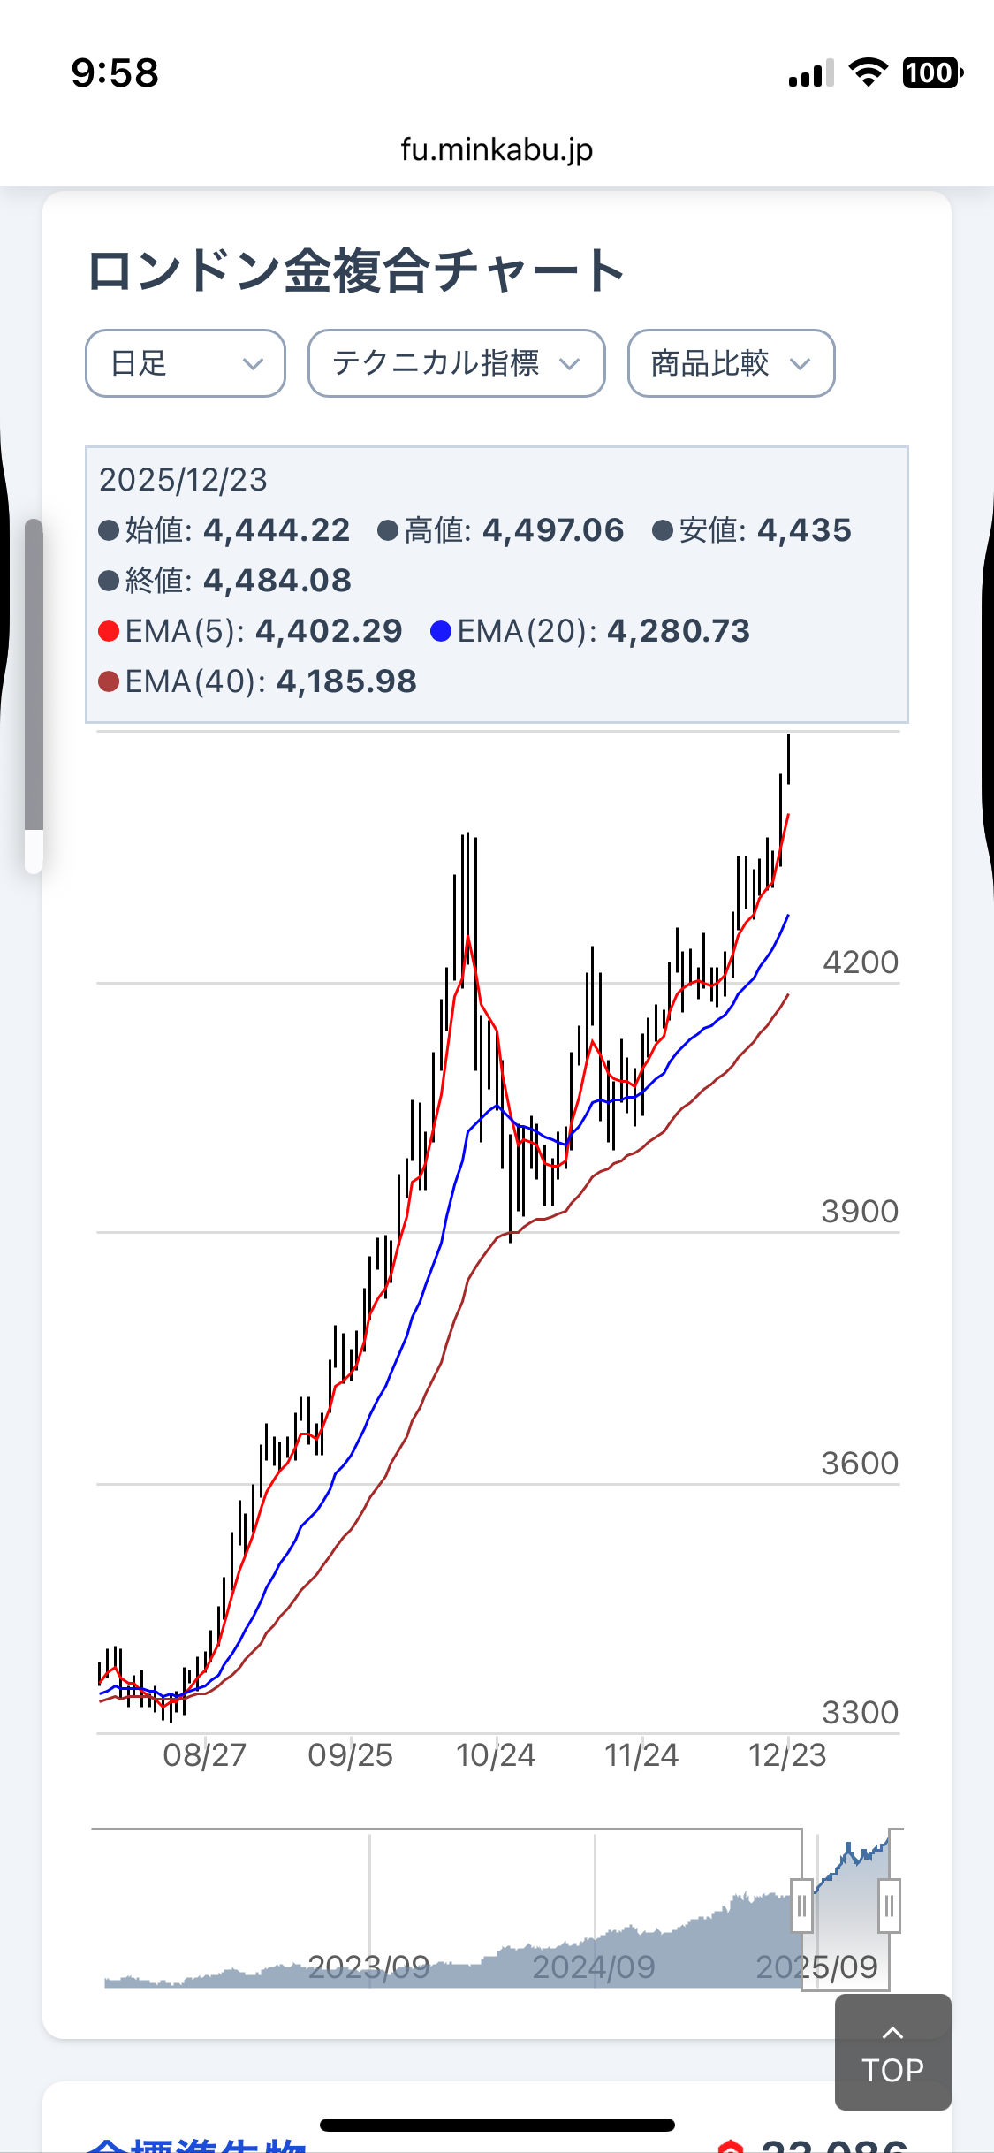Screen dimensions: 994x2153
Task: Click the right range slider handle
Action: coord(889,1906)
